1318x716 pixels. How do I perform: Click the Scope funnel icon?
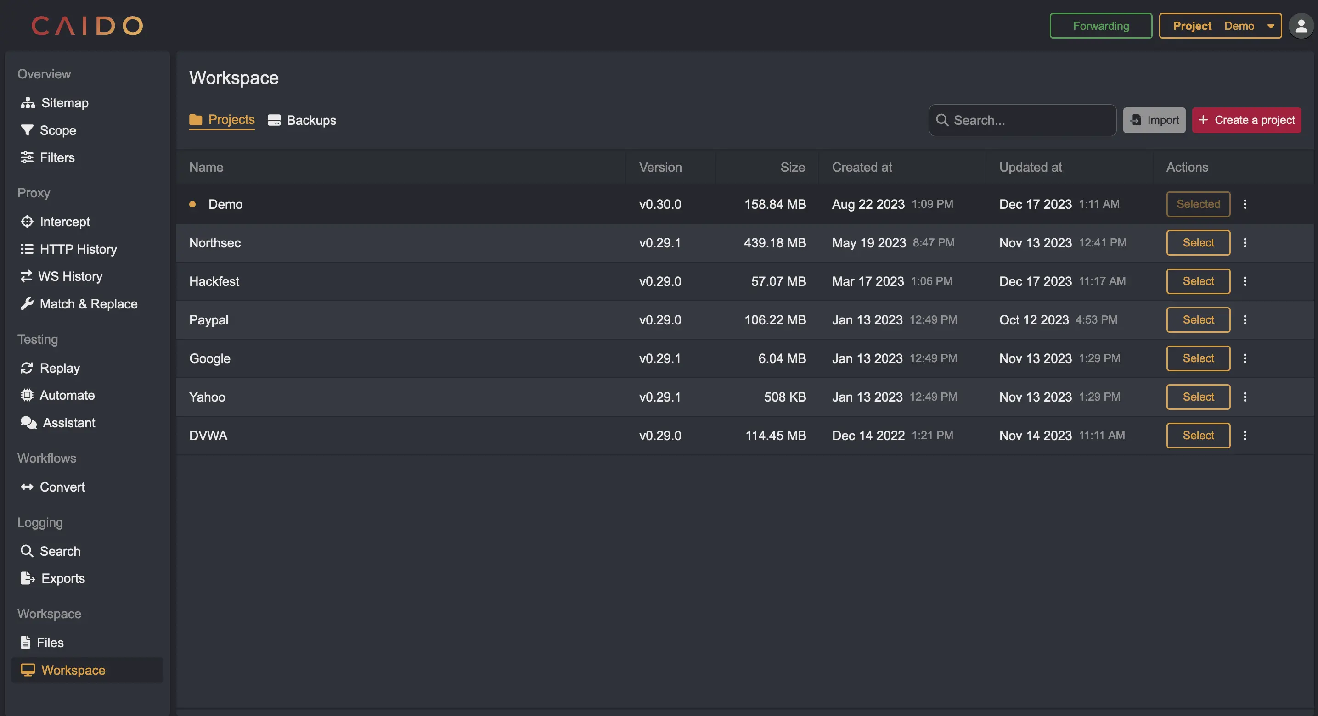point(27,130)
